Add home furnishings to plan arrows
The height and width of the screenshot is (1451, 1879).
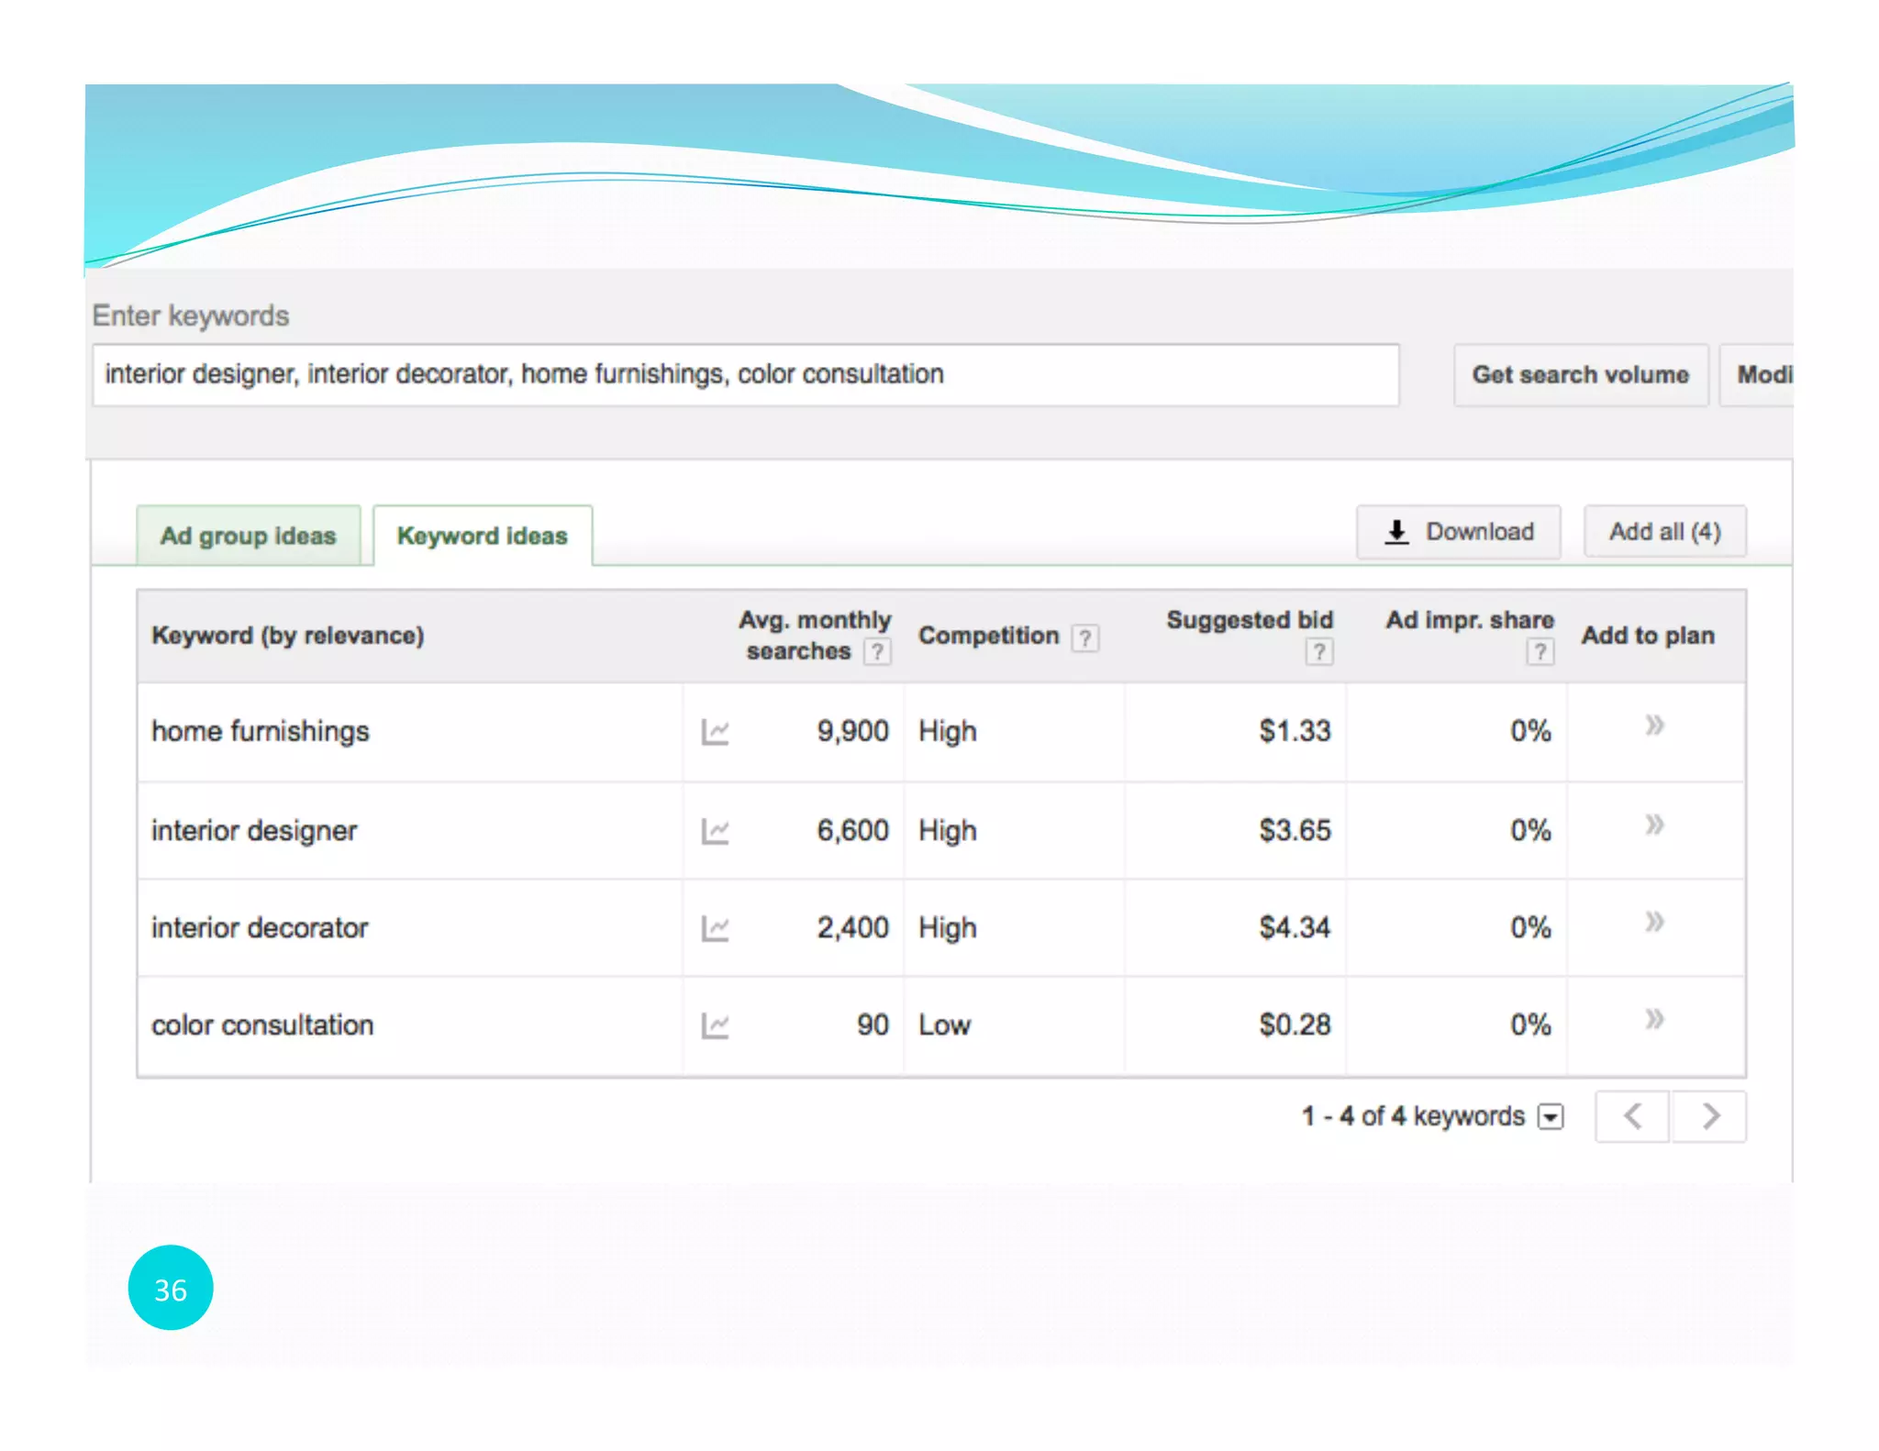[x=1654, y=725]
